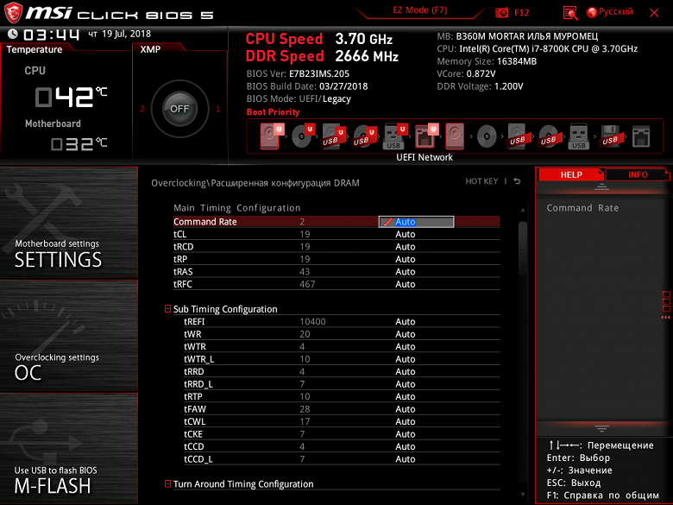The width and height of the screenshot is (673, 505).
Task: Click the system time 03:44 display
Action: [x=52, y=35]
